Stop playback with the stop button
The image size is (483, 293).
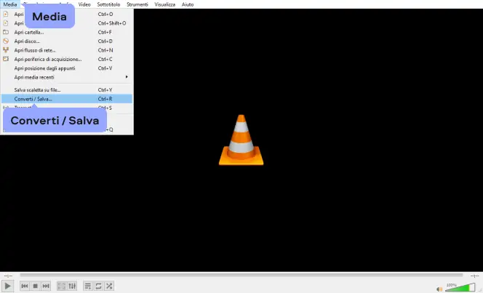click(35, 286)
